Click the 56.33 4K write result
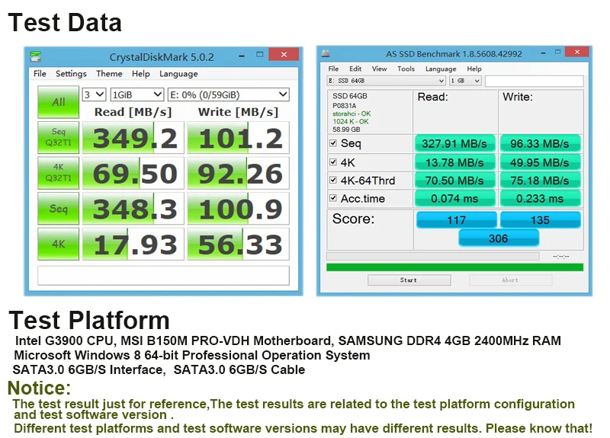 [238, 244]
